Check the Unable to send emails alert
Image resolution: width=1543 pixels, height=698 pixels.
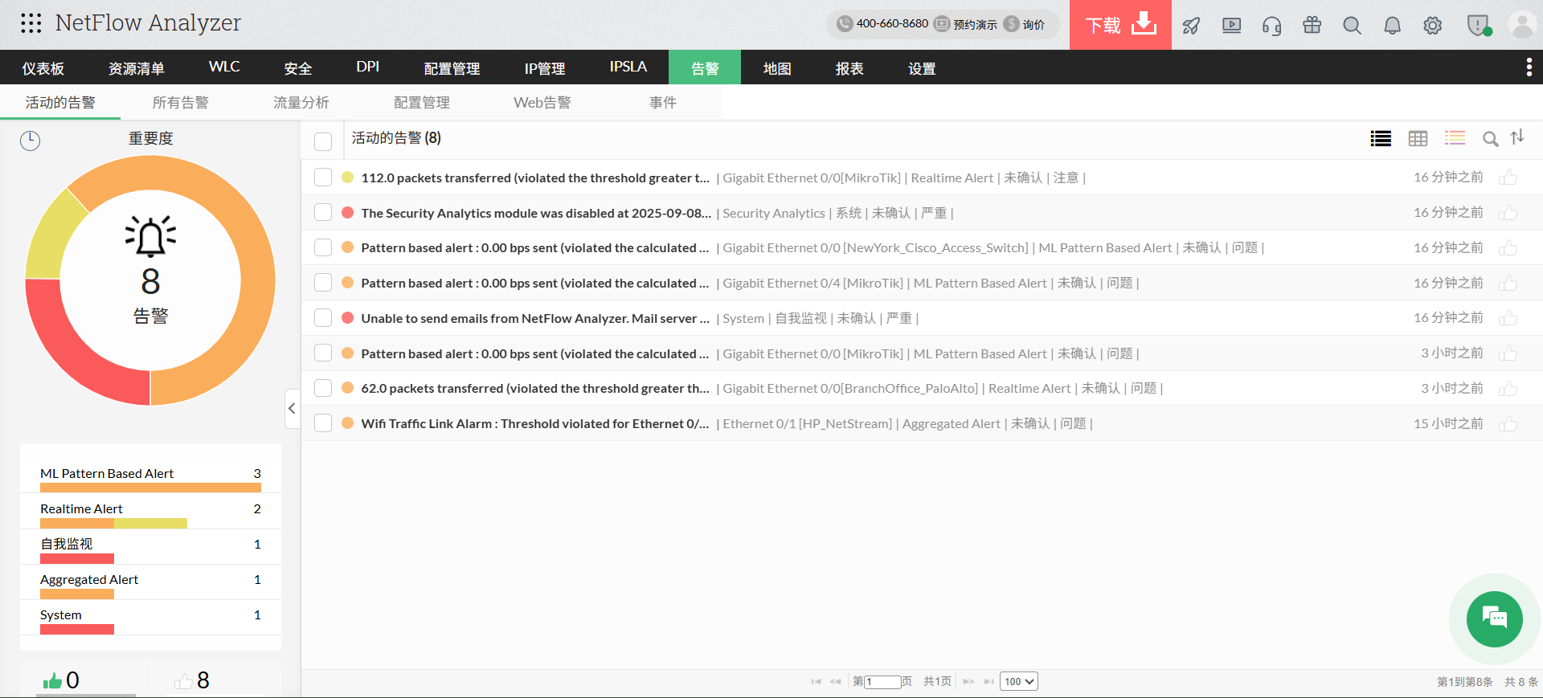point(323,317)
